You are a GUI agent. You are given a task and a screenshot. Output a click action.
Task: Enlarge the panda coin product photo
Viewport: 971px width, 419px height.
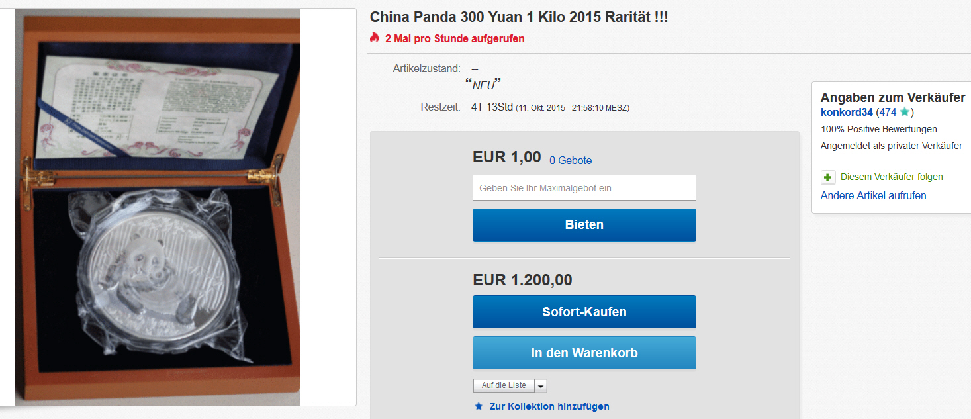(158, 207)
